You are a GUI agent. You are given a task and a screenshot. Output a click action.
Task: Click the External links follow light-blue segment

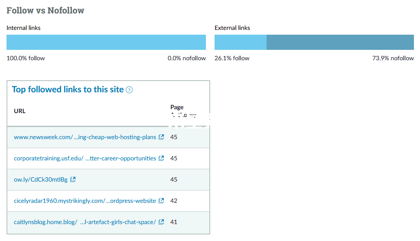point(241,42)
